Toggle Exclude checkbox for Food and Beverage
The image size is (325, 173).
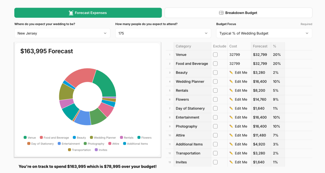(215, 63)
